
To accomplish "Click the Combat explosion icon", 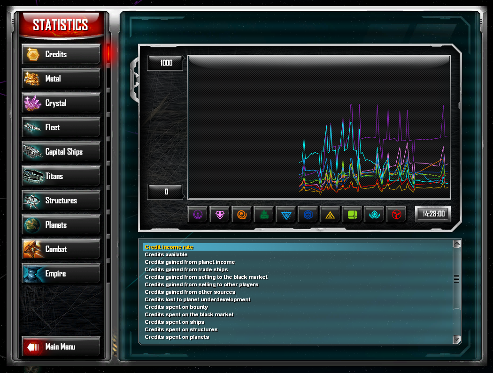I will 32,249.
